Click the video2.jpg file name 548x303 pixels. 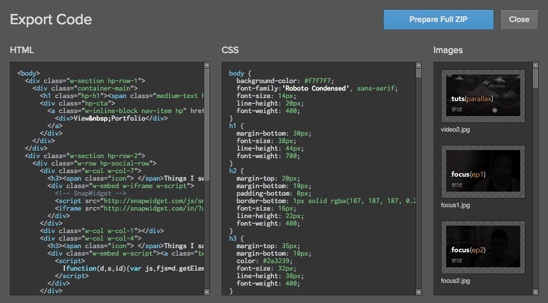pos(455,130)
